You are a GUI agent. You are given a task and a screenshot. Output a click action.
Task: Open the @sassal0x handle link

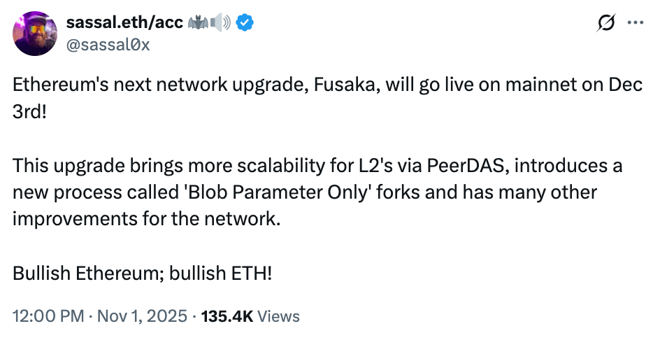107,45
